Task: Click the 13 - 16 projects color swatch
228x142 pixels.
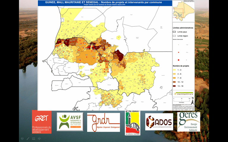Action: tap(174, 86)
